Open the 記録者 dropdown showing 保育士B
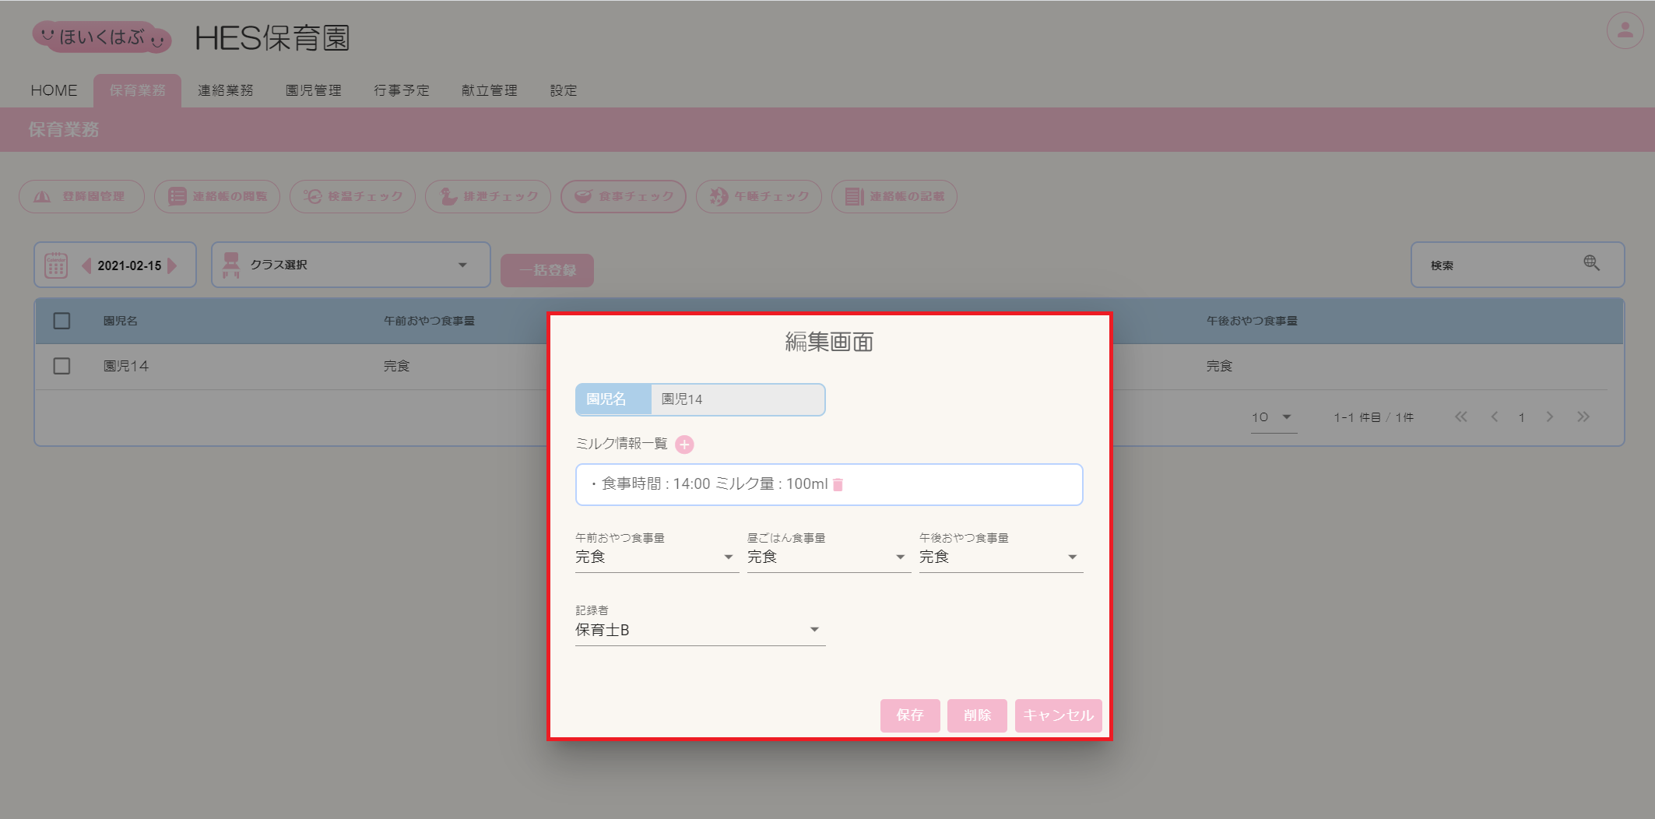This screenshot has width=1655, height=819. coord(700,630)
